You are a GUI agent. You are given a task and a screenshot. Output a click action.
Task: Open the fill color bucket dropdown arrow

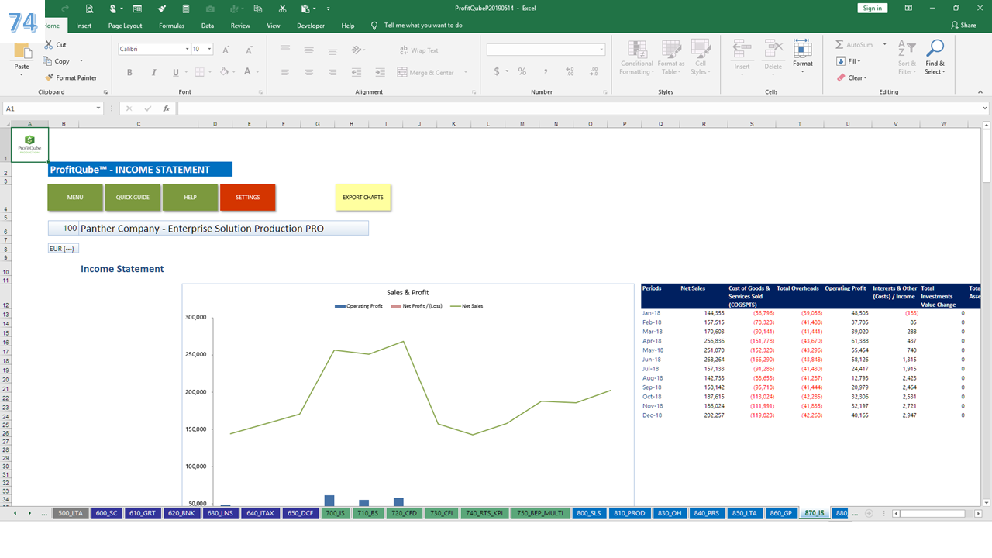235,72
